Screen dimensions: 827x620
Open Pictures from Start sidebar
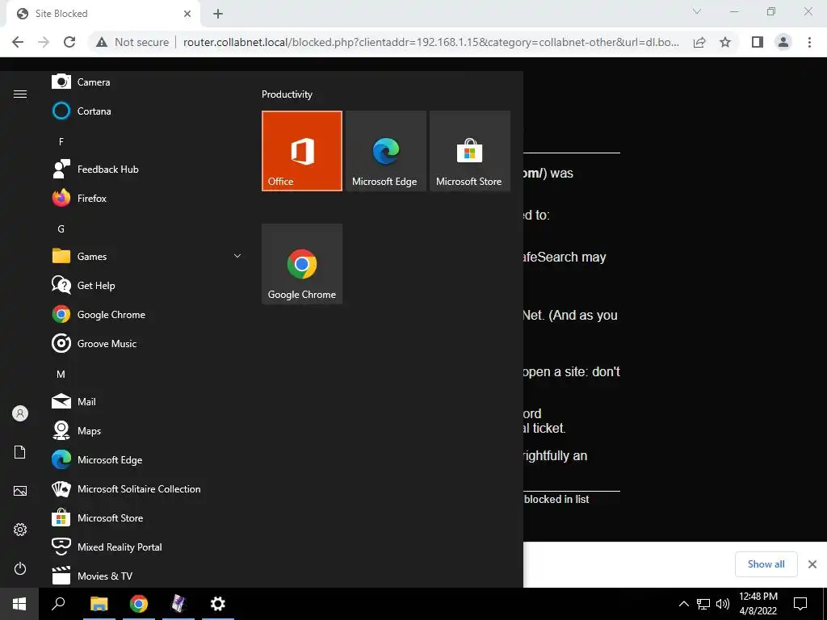click(20, 491)
